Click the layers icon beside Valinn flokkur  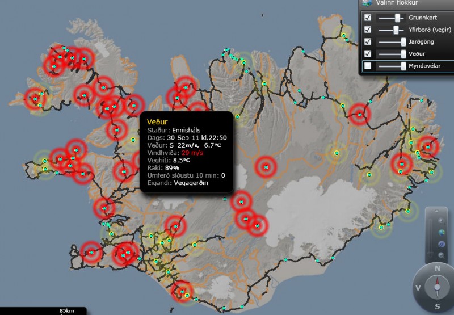pyautogui.click(x=368, y=3)
